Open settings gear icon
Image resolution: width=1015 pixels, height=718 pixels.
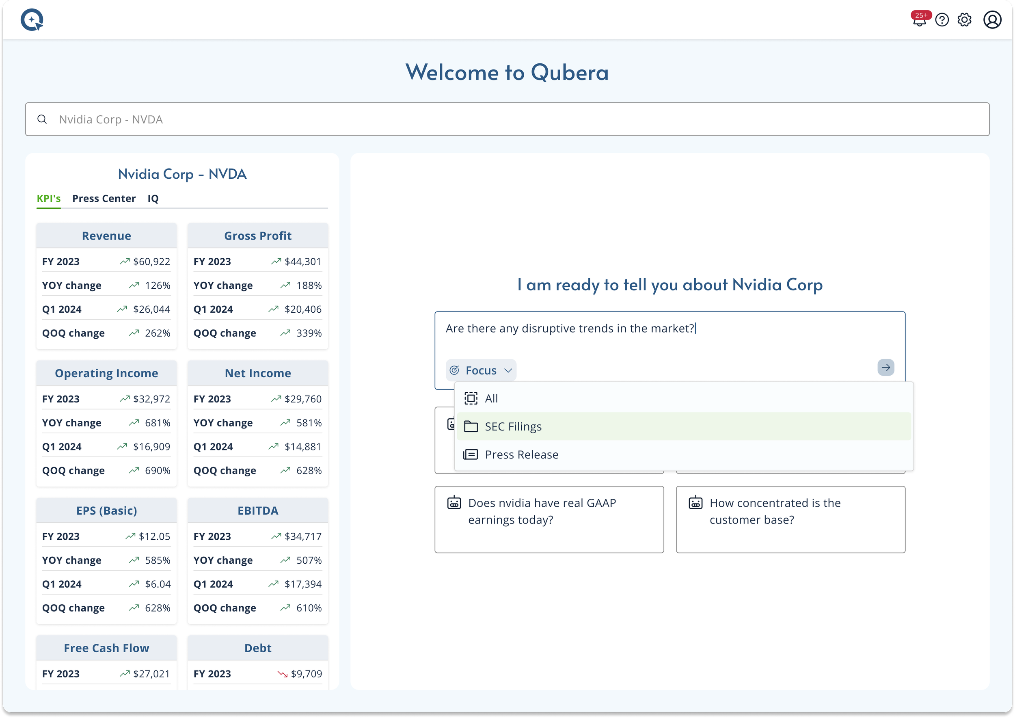(964, 20)
